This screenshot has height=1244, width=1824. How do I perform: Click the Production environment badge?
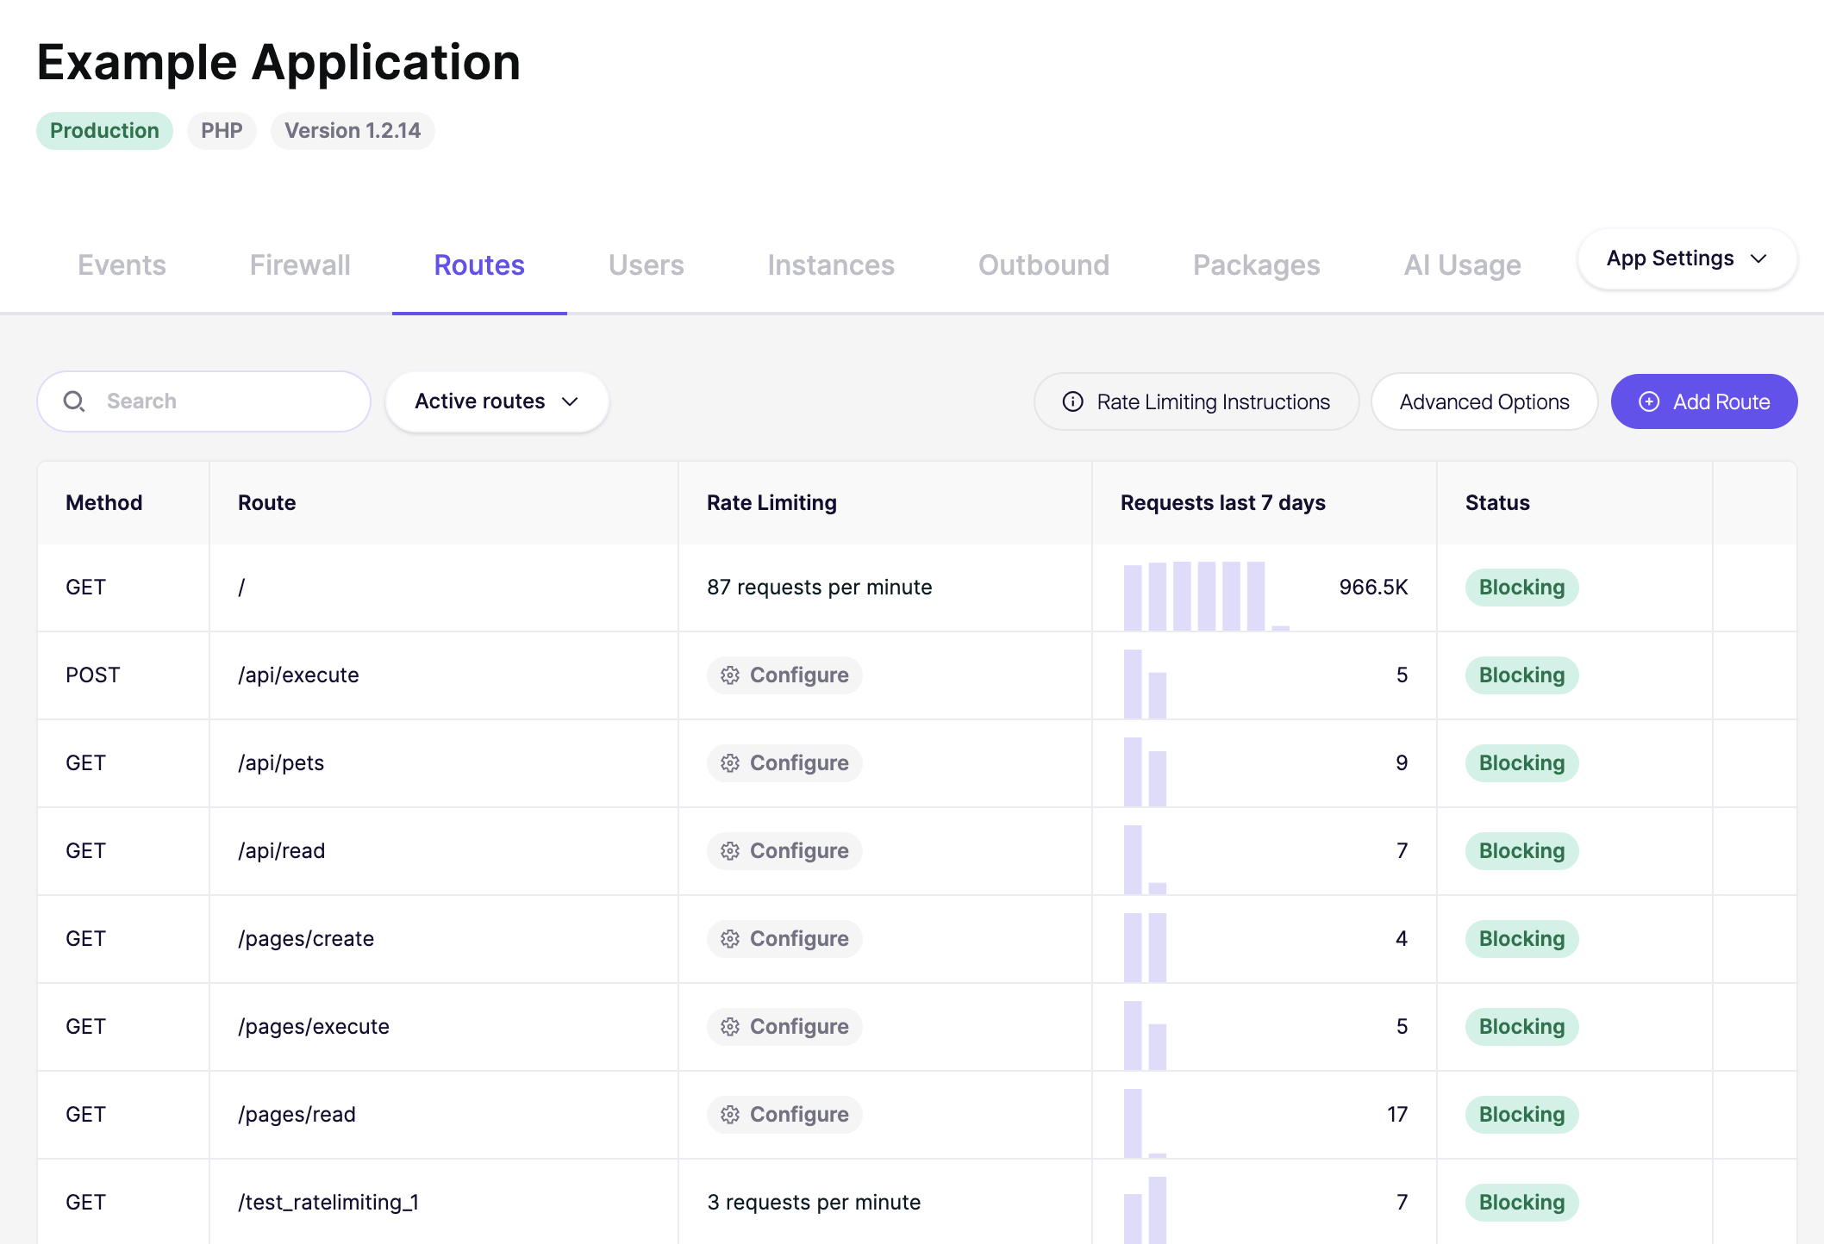[x=104, y=131]
